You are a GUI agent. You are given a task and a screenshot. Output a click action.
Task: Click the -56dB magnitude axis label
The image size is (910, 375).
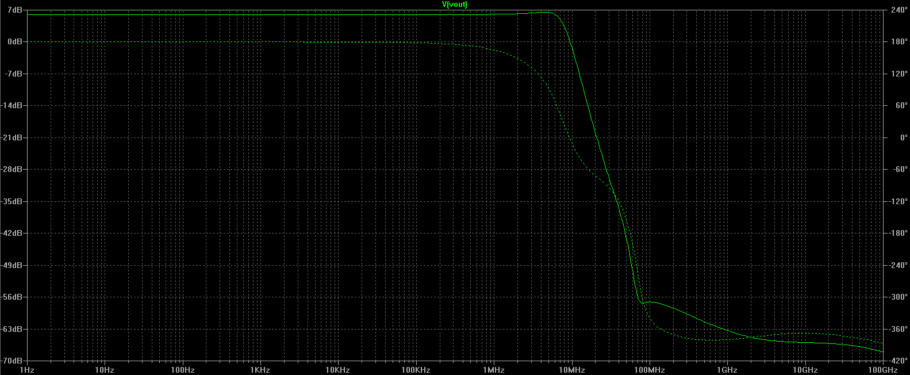pos(13,297)
